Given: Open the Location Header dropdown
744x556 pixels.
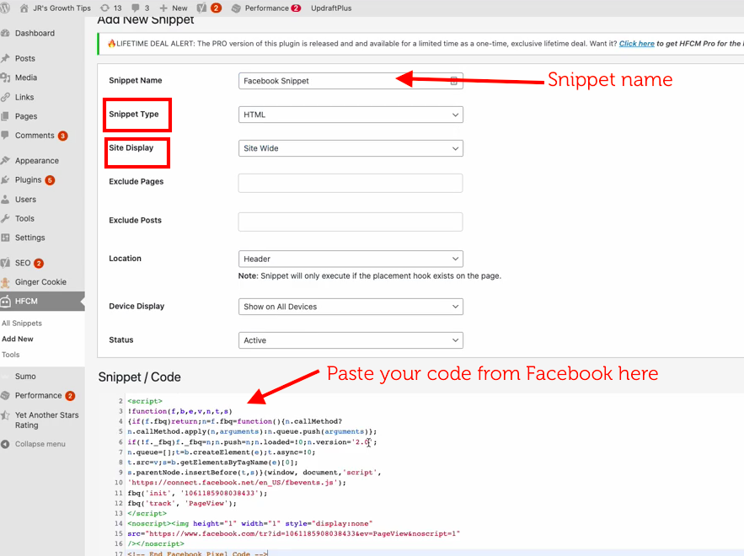Looking at the screenshot, I should click(x=351, y=259).
